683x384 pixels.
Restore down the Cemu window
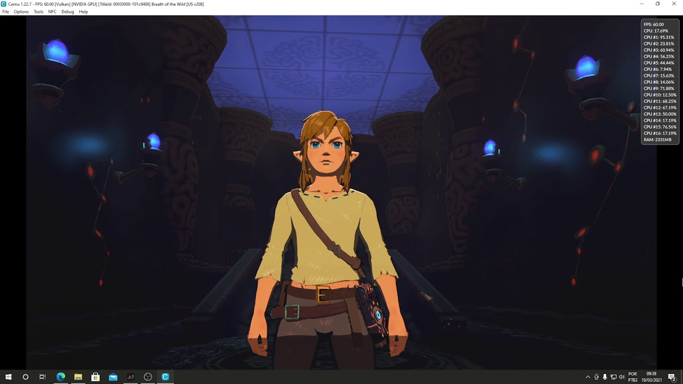657,4
